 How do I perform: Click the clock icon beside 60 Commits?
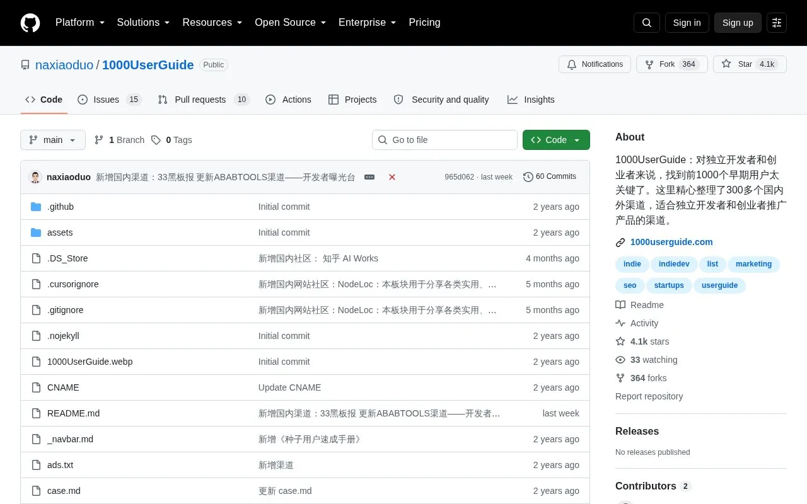528,177
